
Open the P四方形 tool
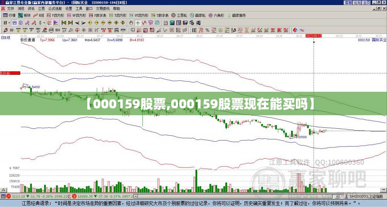[x=56, y=15]
